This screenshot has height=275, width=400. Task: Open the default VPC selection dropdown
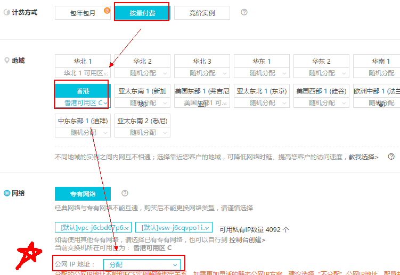click(93, 227)
